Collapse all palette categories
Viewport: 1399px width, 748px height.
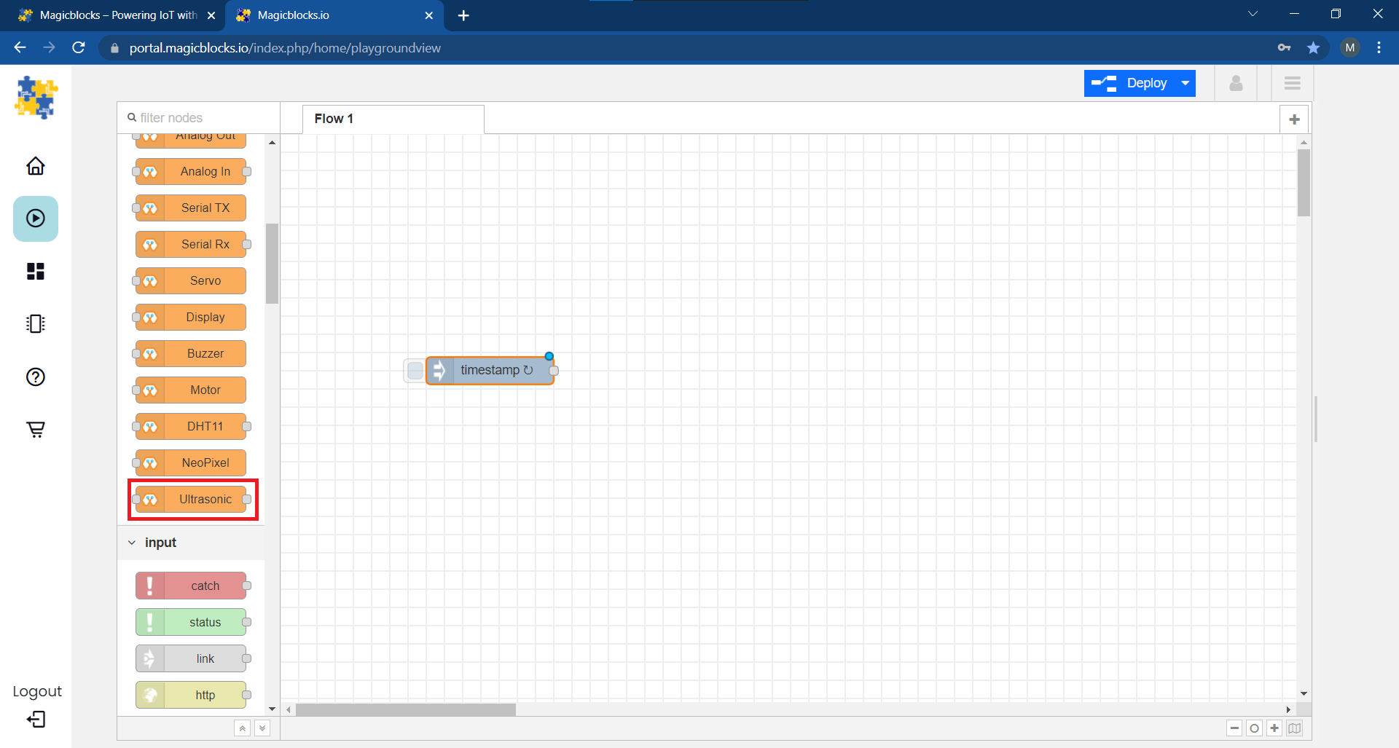click(x=243, y=728)
